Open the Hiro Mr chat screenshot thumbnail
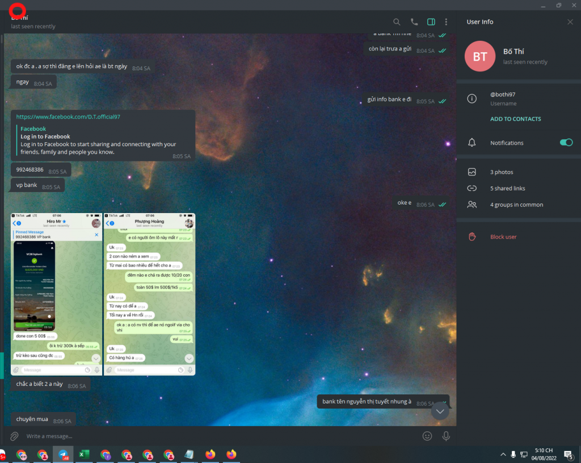This screenshot has width=581, height=463. [56, 294]
